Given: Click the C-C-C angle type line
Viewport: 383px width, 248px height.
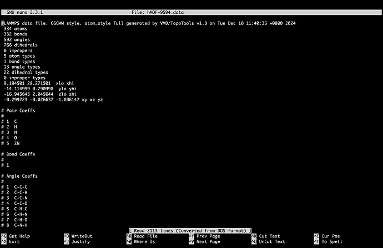Looking at the screenshot, I should 14,187.
